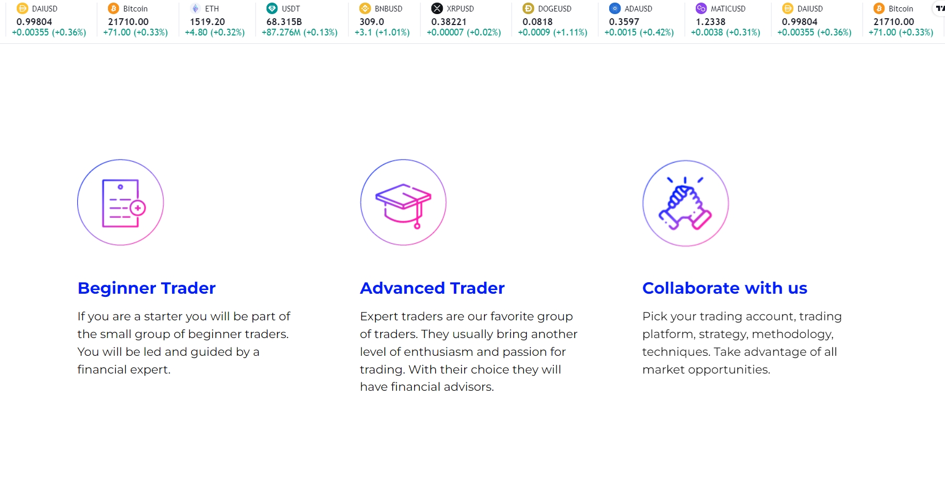The height and width of the screenshot is (481, 945).
Task: Click the USDT Tether coin icon
Action: click(x=272, y=8)
